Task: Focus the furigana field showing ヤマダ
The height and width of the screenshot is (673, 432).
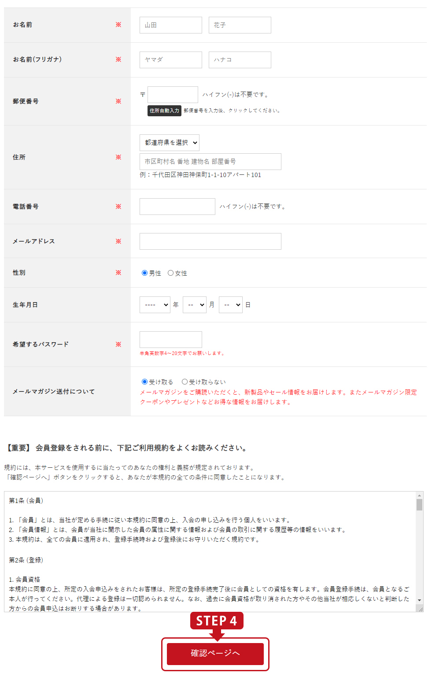Action: coord(171,60)
